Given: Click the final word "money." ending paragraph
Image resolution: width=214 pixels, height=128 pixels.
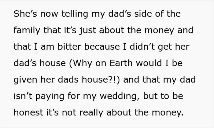Looking at the screenshot, I should (168, 113).
